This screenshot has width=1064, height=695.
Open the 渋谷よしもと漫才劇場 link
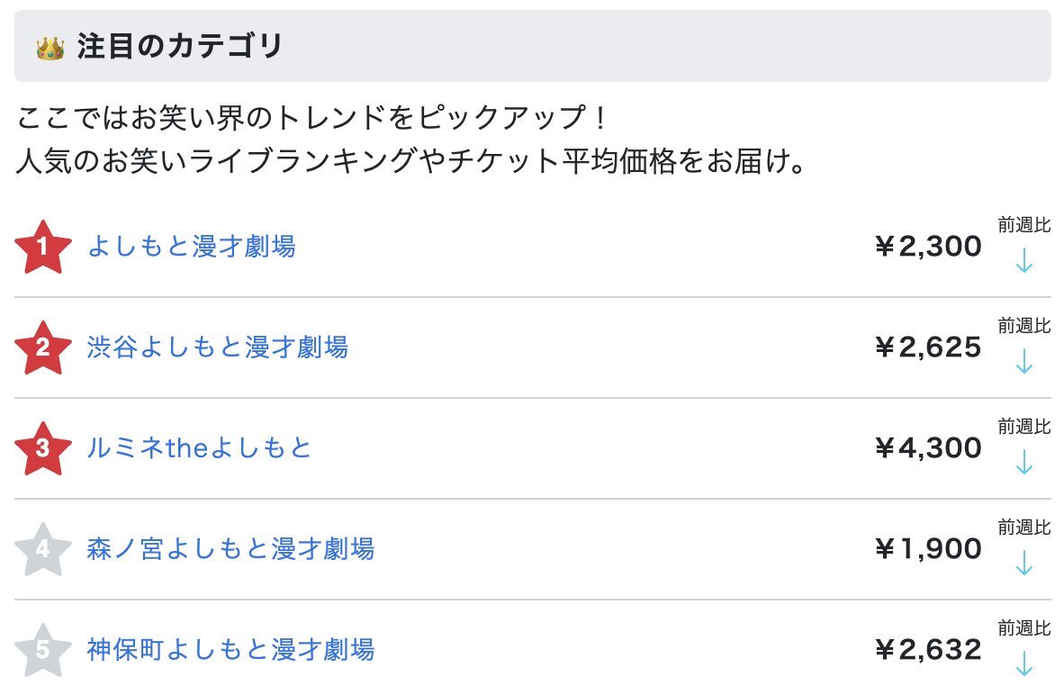(218, 347)
